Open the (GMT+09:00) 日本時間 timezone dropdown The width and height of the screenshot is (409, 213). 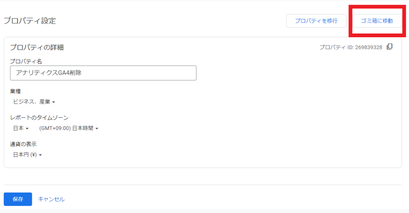click(69, 128)
